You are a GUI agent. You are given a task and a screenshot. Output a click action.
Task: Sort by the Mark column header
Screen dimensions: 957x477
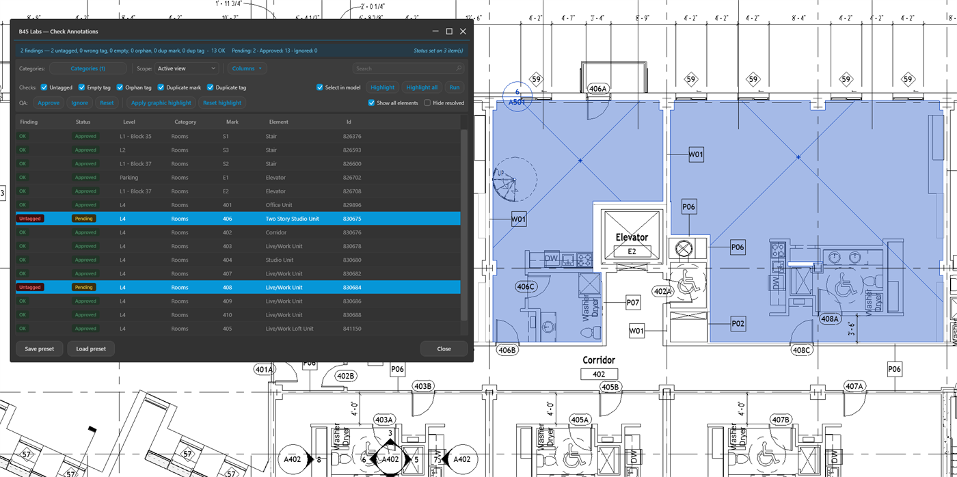pos(232,122)
